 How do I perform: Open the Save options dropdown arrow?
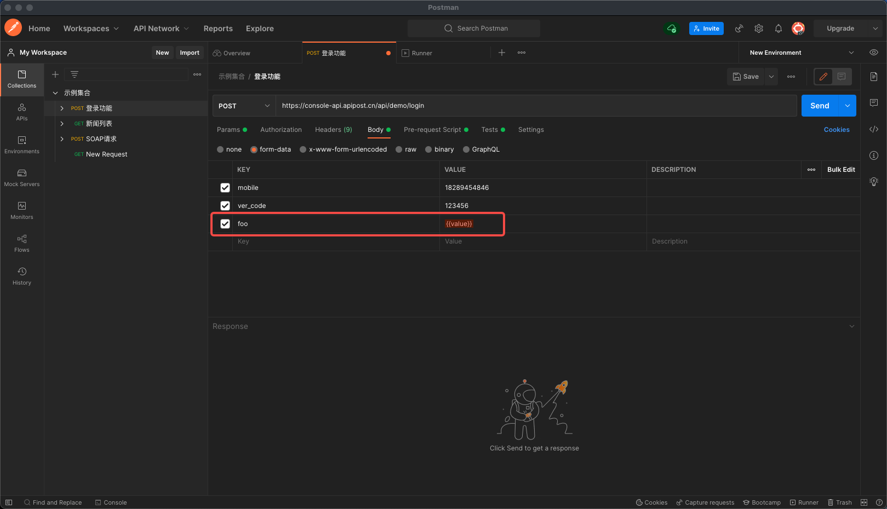(771, 77)
